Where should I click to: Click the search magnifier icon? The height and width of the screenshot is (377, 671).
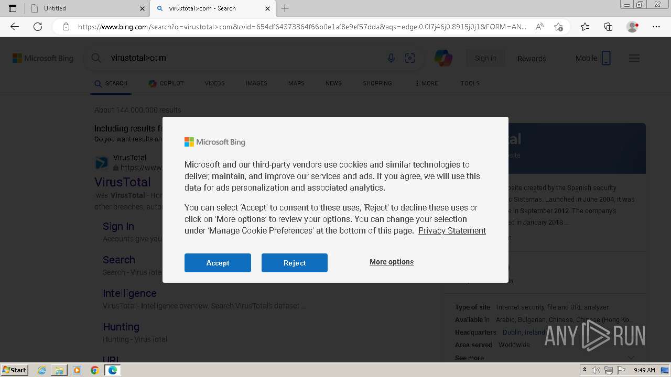click(x=96, y=58)
